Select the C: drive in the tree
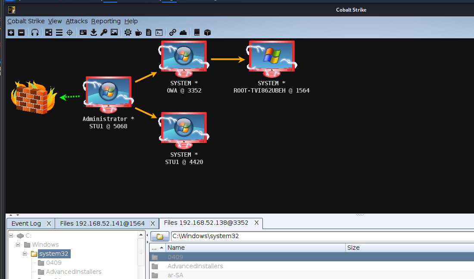474x279 pixels. (x=28, y=236)
